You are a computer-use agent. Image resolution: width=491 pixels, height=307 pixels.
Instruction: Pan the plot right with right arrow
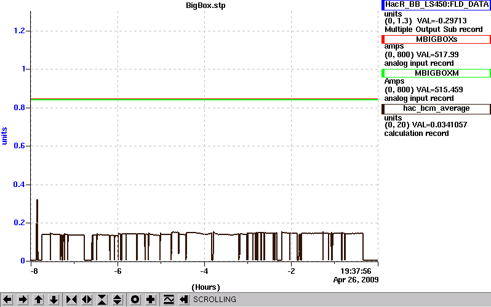[23, 300]
